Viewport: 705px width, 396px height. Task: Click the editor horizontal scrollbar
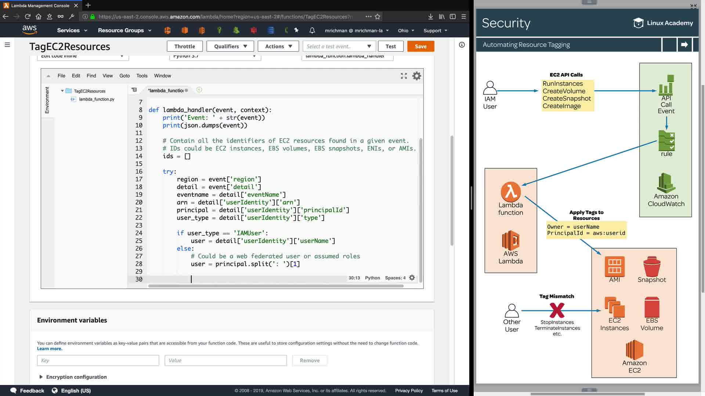pos(275,286)
